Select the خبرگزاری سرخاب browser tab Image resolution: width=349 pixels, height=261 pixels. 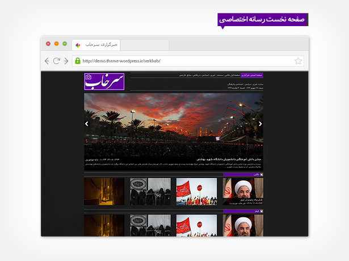96,44
